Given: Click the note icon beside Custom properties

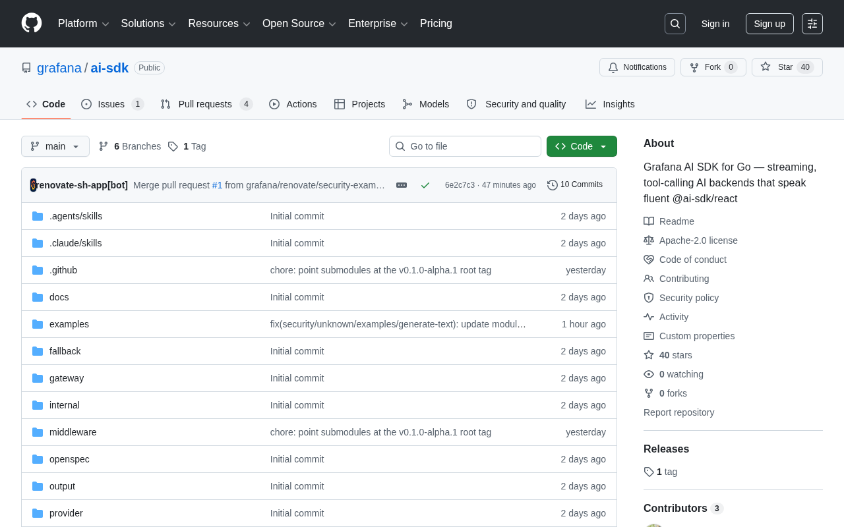Looking at the screenshot, I should (649, 336).
